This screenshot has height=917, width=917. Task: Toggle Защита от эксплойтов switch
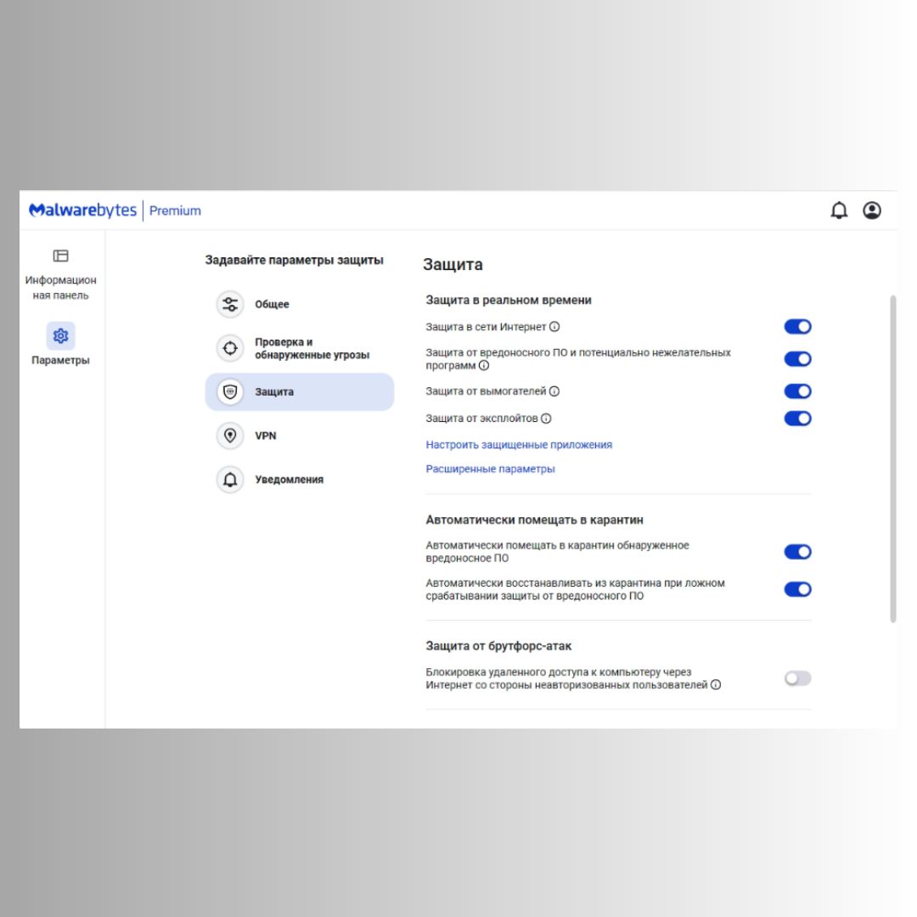[797, 418]
